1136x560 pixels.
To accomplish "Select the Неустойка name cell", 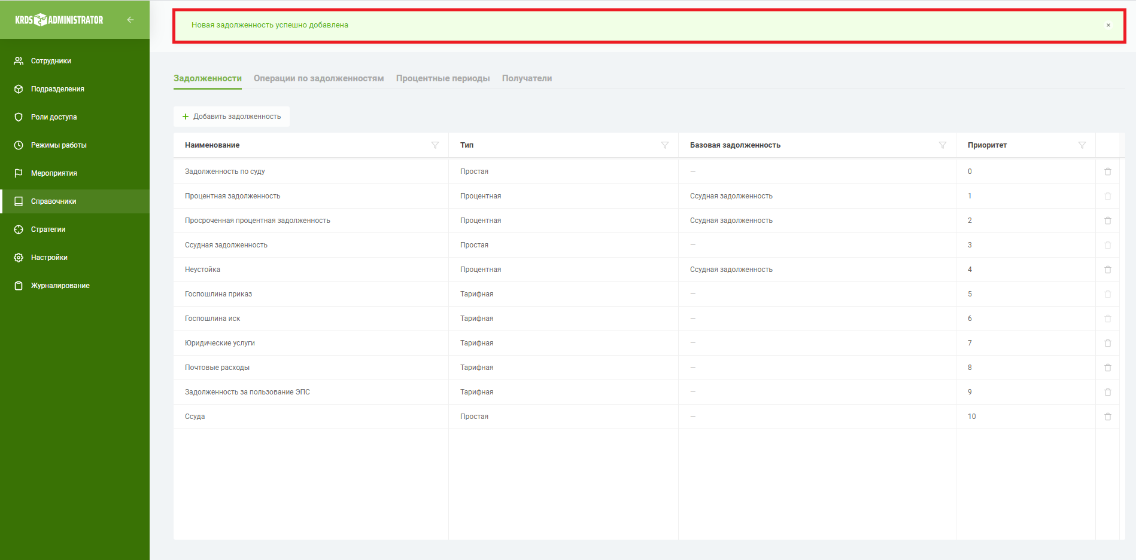I will coord(311,270).
